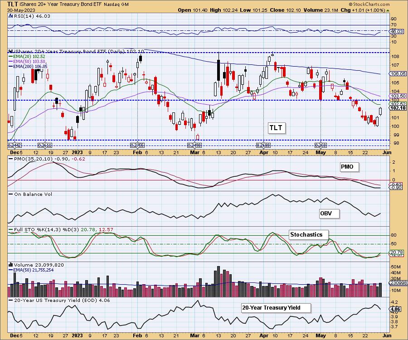Screen dimensions: 408x340
Task: Click the -0.90 PMO axis tag
Action: point(397,187)
